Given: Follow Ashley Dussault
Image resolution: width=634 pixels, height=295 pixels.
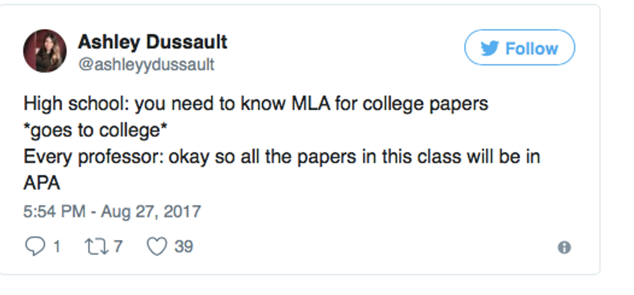Looking at the screenshot, I should tap(519, 48).
